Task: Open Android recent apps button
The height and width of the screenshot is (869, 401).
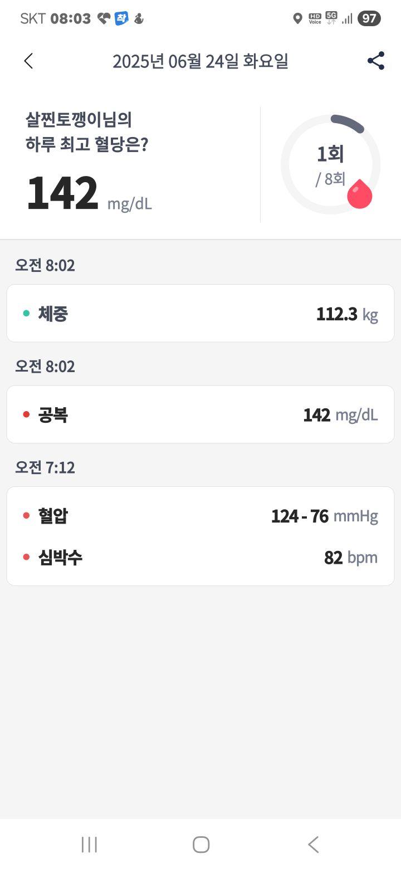Action: [89, 844]
